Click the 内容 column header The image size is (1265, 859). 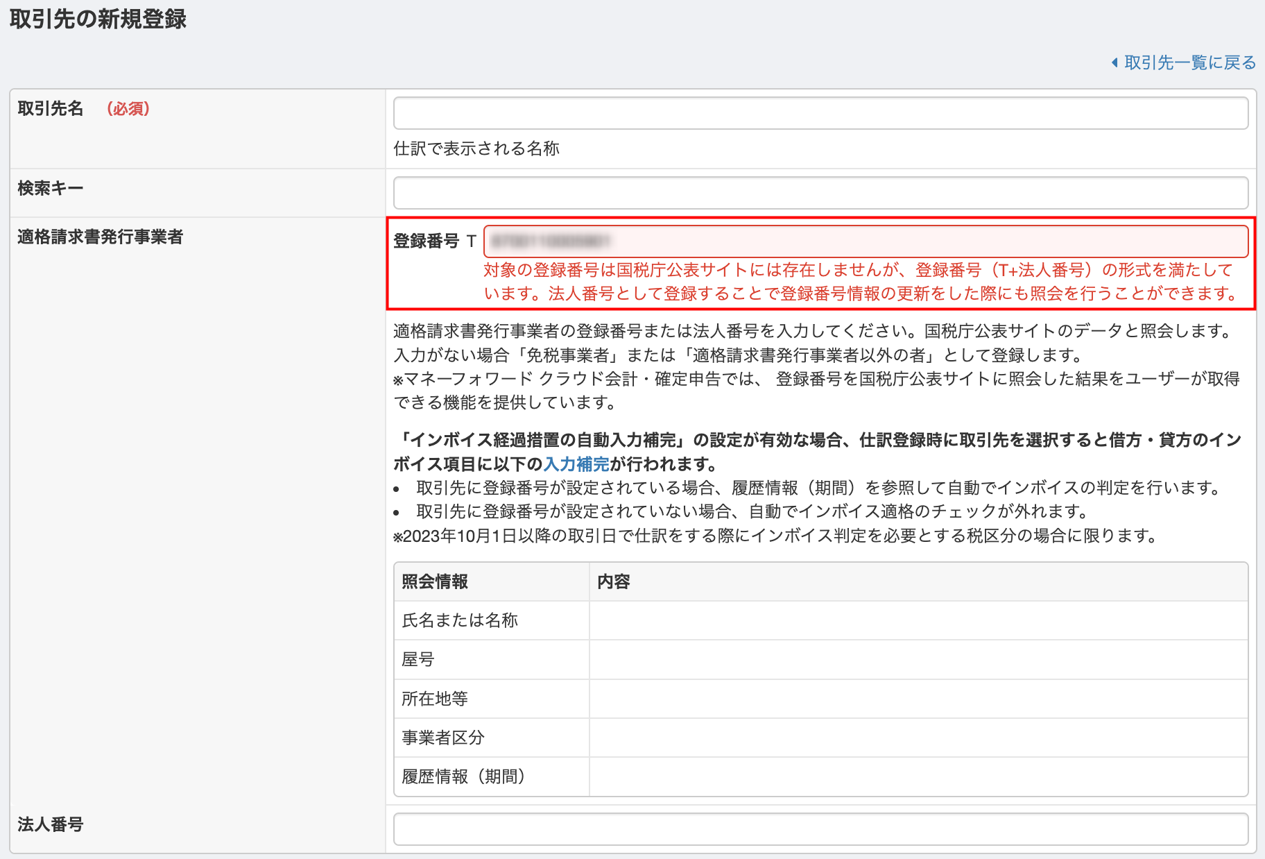click(x=612, y=583)
